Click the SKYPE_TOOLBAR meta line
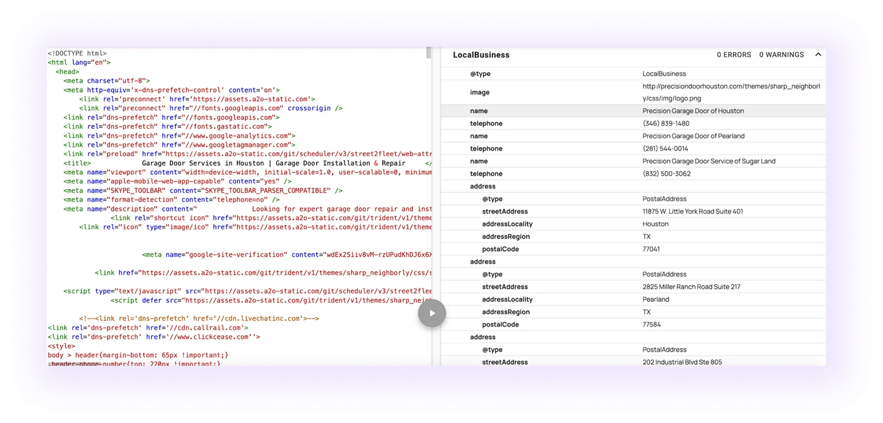The width and height of the screenshot is (883, 423). click(x=203, y=191)
